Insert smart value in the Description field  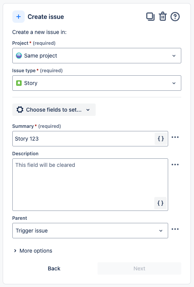tap(160, 203)
